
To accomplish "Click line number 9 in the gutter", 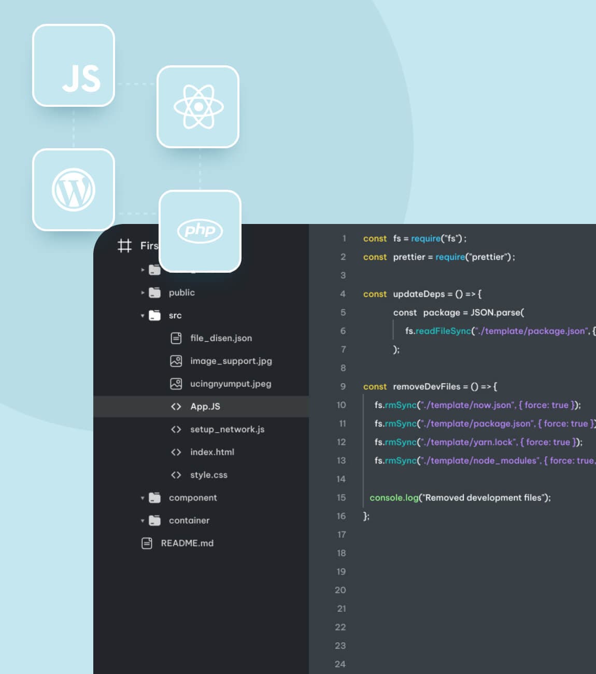I will (x=343, y=386).
